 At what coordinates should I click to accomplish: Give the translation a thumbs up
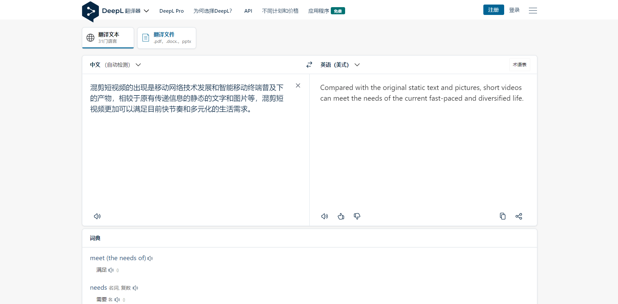coord(341,216)
